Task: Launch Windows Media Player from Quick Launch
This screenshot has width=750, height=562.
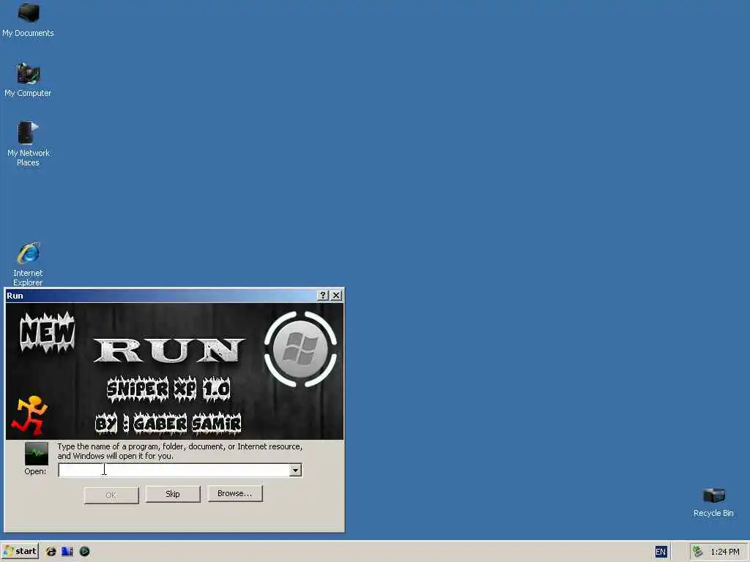Action: click(x=85, y=552)
